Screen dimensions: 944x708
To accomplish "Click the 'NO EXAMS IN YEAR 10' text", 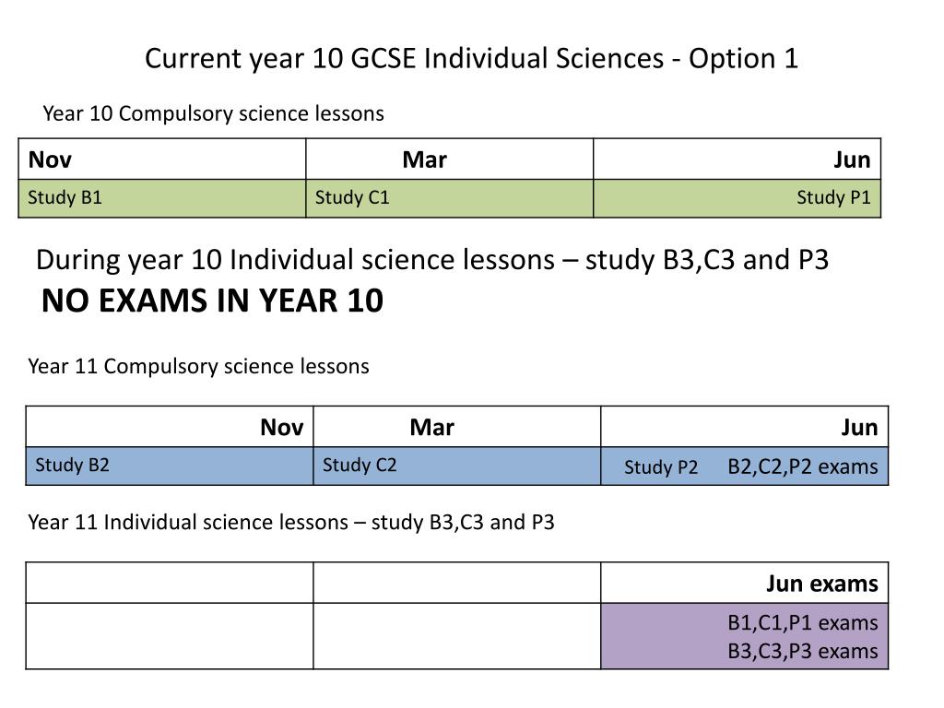I will click(x=212, y=301).
